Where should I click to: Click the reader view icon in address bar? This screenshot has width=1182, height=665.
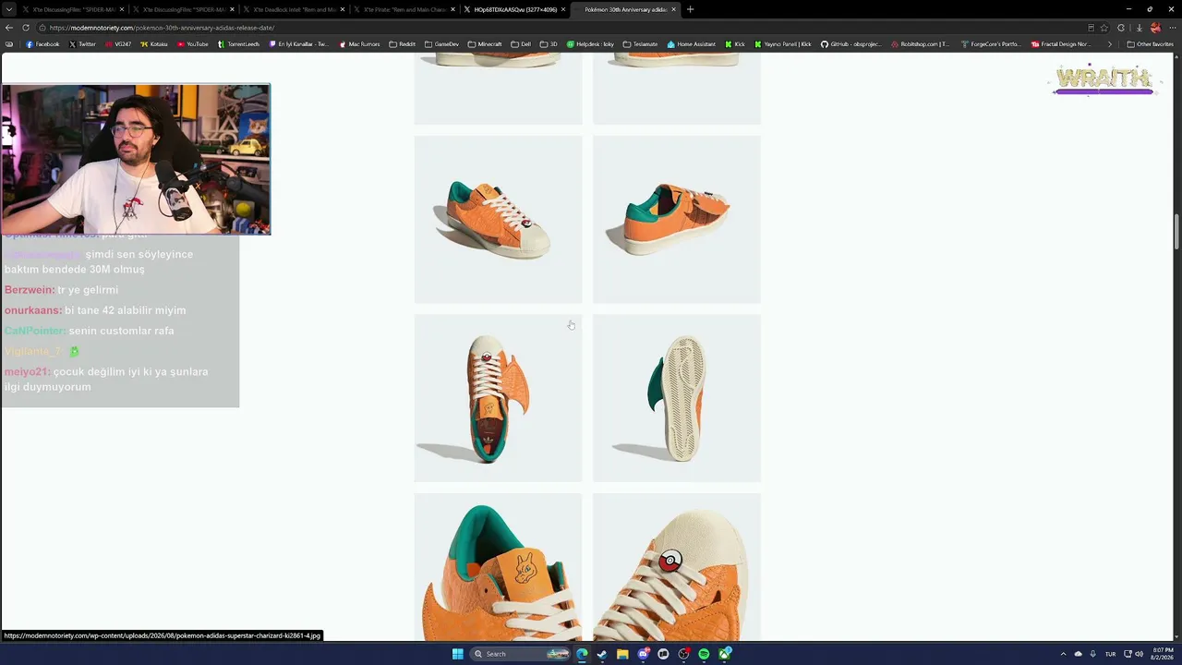[1091, 28]
